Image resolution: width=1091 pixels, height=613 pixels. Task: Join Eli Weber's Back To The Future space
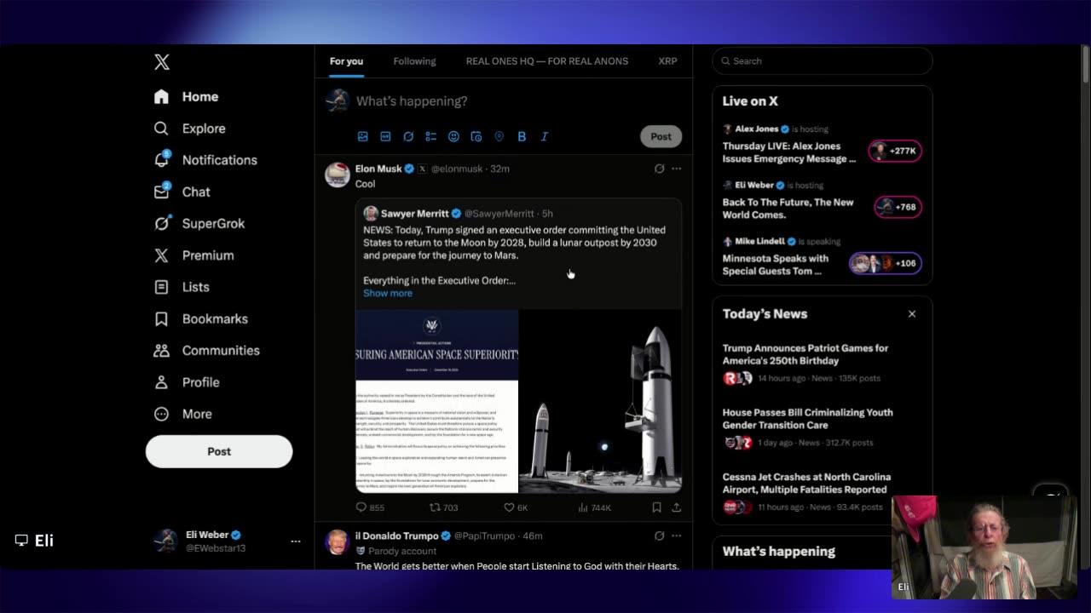pyautogui.click(x=788, y=209)
